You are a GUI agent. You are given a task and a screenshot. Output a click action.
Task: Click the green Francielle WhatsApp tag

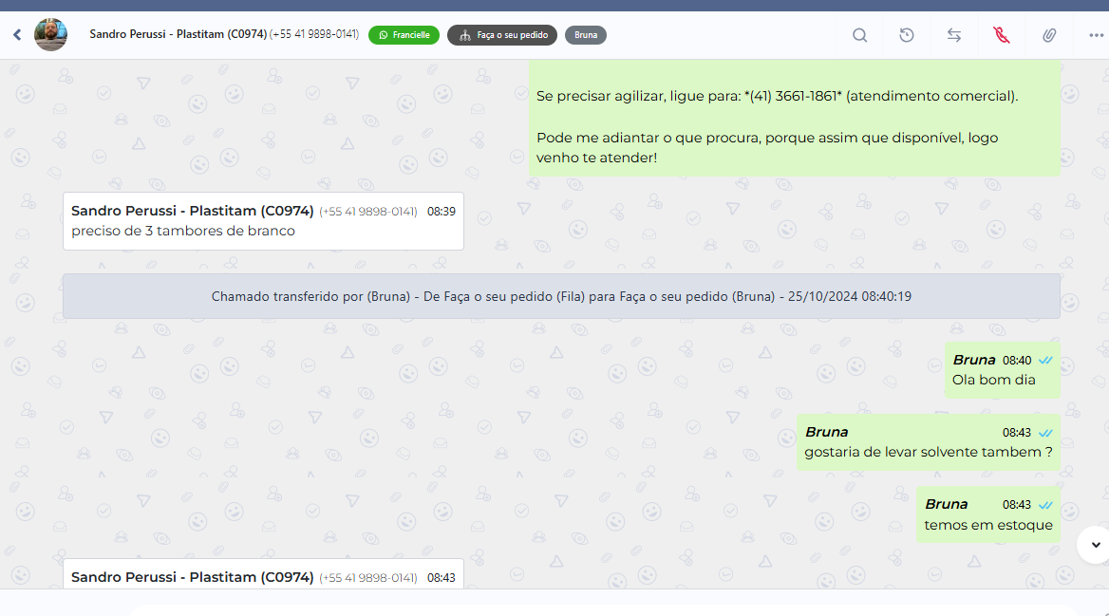pos(404,35)
